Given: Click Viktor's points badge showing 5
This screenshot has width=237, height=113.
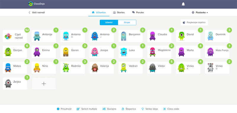Looking at the screenshot, I should (172, 62).
